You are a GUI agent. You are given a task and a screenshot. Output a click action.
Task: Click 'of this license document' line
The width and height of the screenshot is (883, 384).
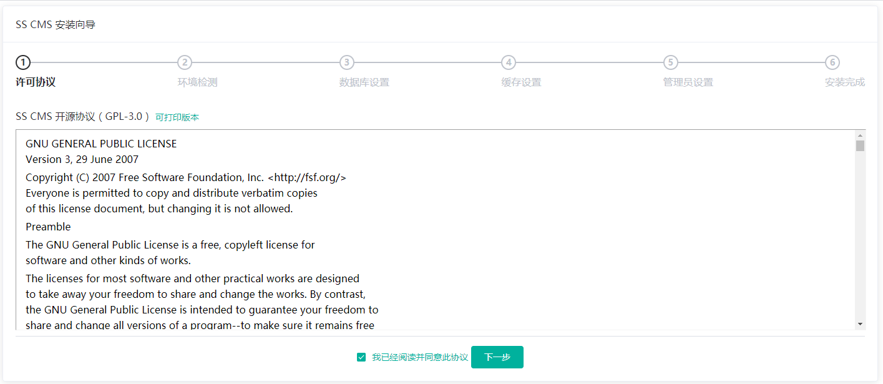click(x=159, y=209)
